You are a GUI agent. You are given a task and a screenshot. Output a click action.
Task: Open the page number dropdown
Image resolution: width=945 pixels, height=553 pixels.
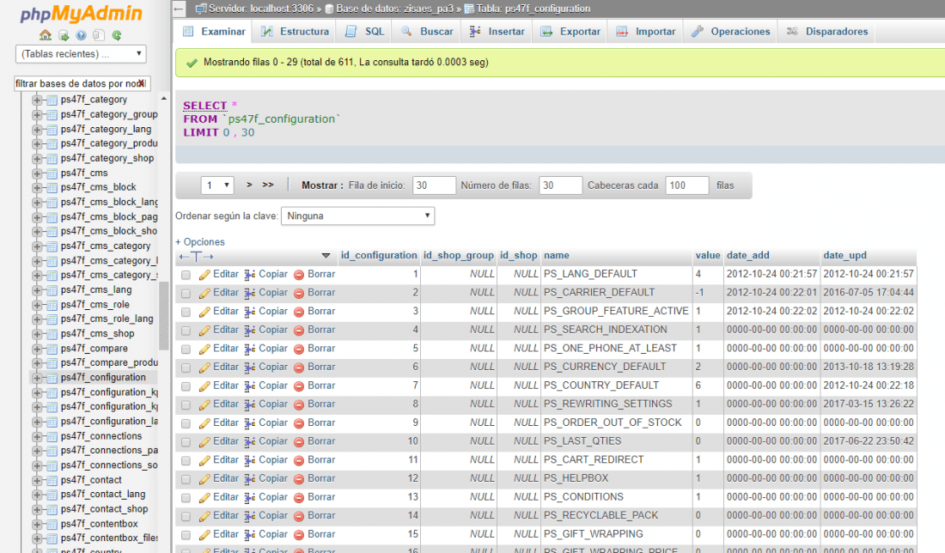pyautogui.click(x=217, y=185)
